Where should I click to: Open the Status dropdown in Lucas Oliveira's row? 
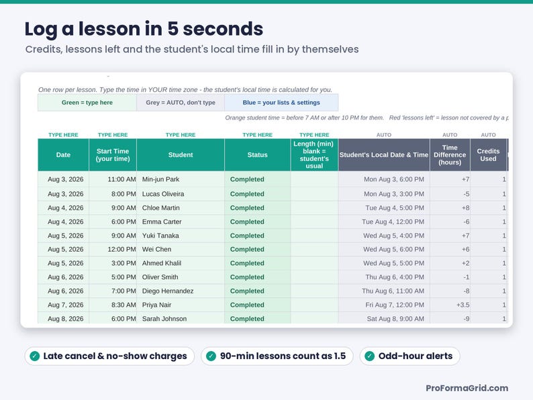[257, 194]
